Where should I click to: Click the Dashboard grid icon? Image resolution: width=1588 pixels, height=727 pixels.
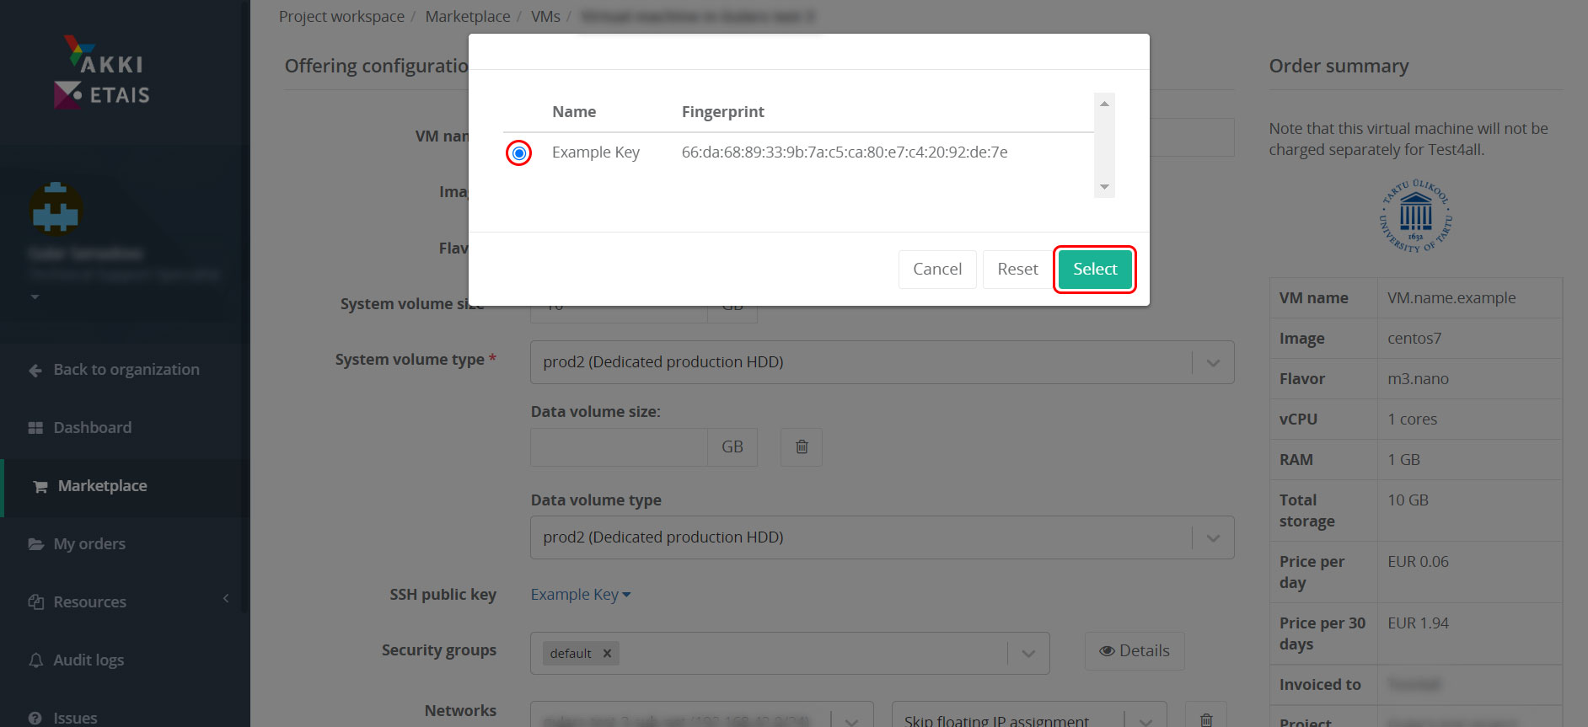(35, 428)
